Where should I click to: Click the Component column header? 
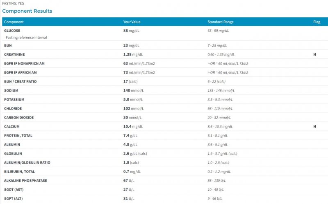[14, 22]
